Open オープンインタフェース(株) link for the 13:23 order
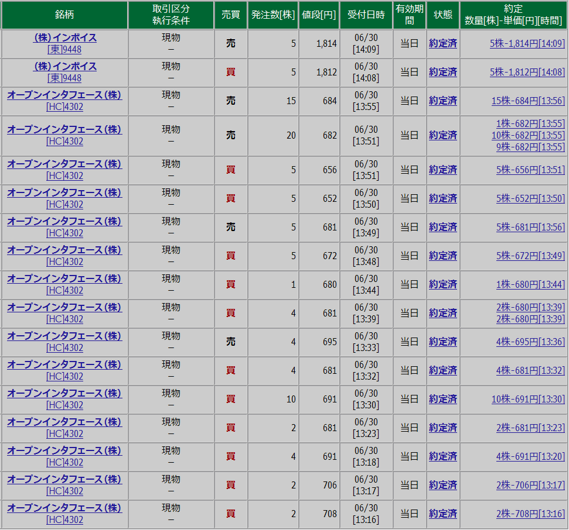This screenshot has width=569, height=530. (x=64, y=422)
